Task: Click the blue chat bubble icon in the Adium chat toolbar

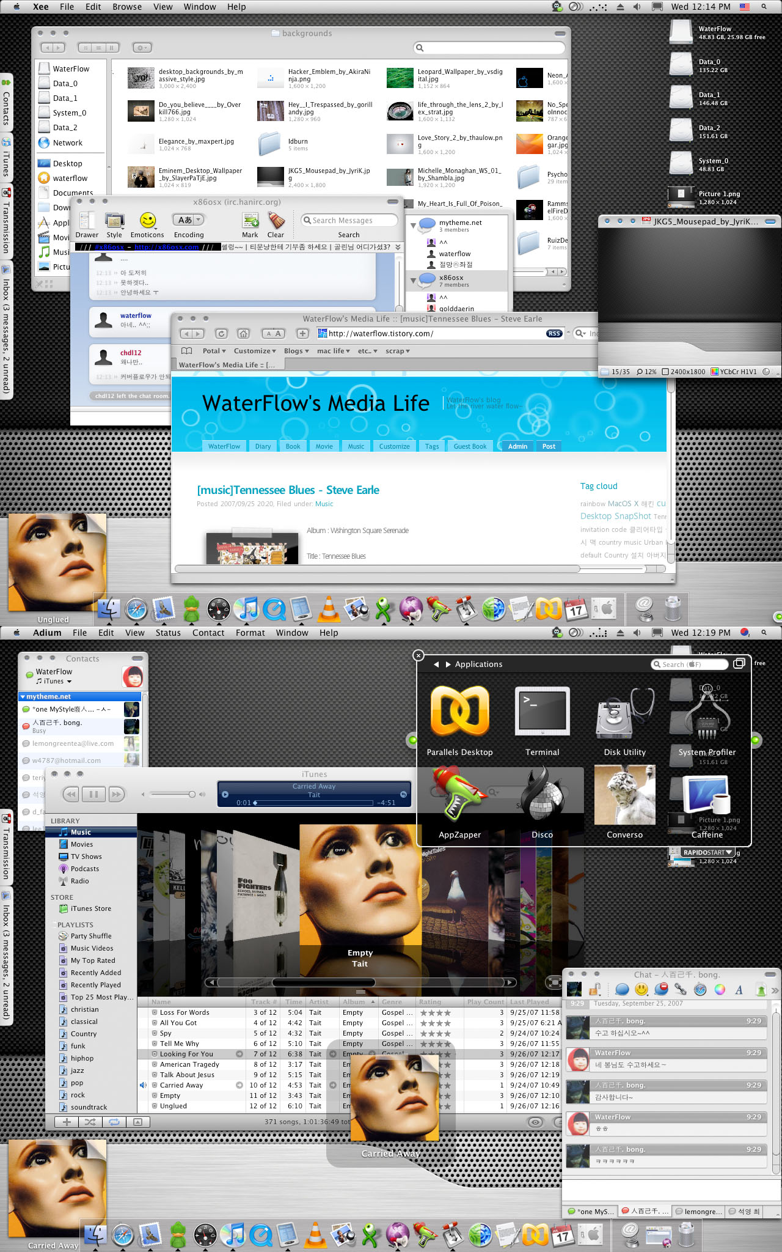Action: 622,990
